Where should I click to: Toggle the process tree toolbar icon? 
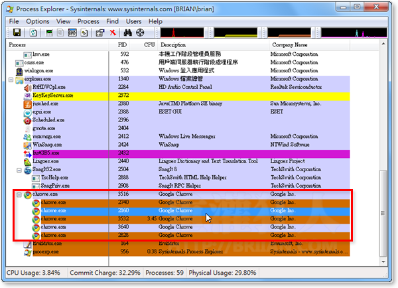click(x=60, y=33)
